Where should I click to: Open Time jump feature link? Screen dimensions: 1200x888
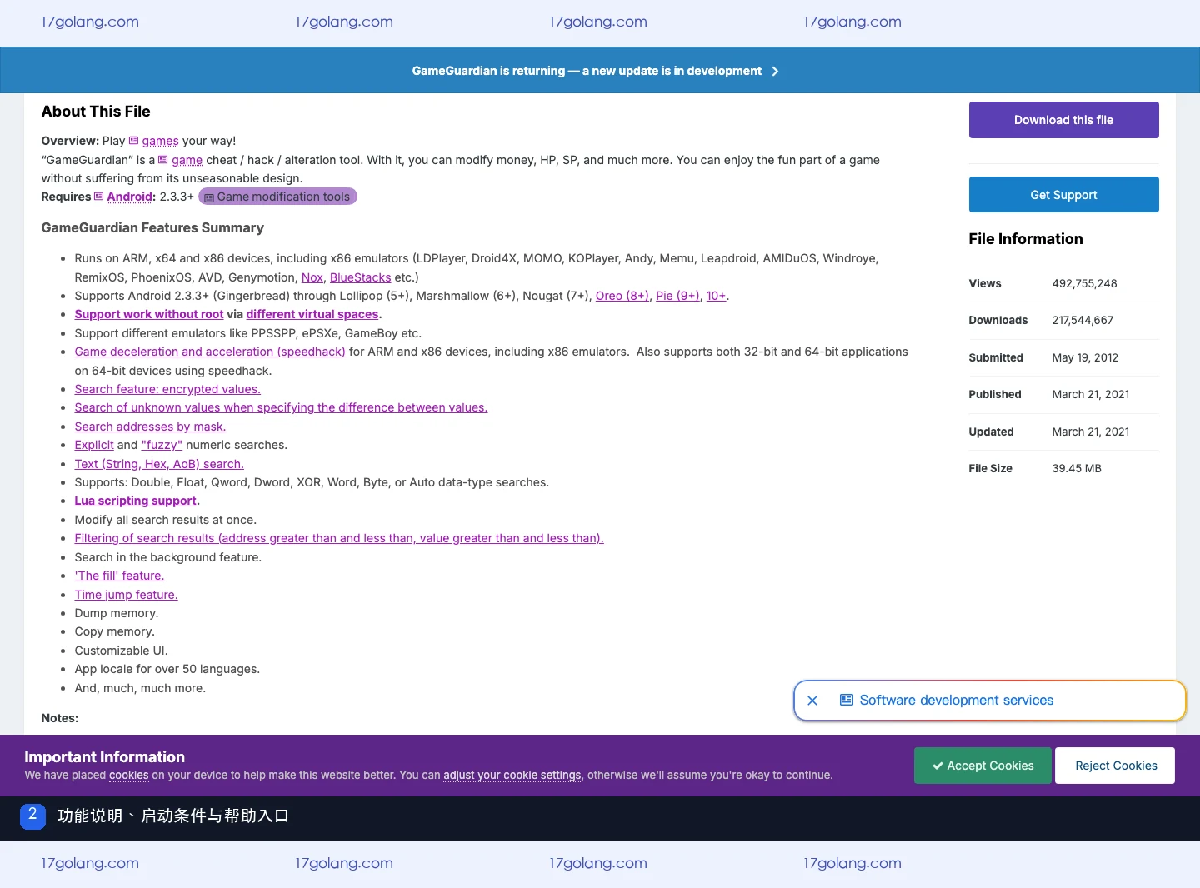[x=126, y=595]
